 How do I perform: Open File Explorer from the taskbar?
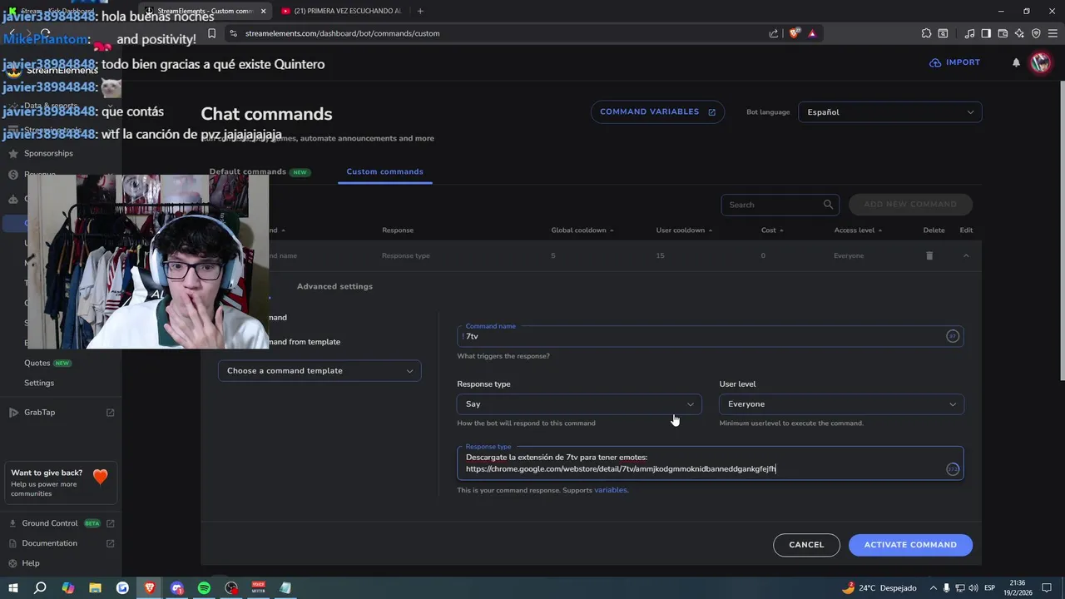tap(95, 588)
